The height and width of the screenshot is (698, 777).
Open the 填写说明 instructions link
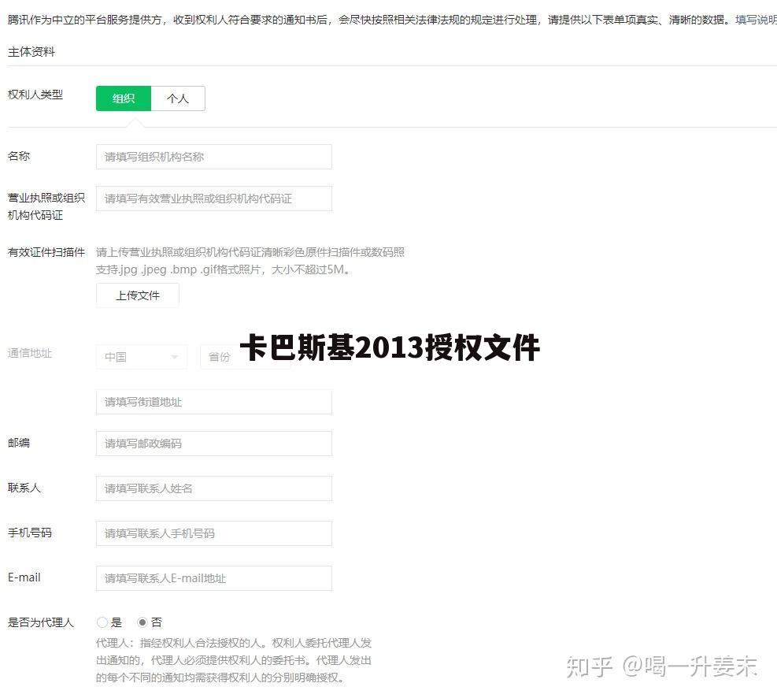(756, 20)
